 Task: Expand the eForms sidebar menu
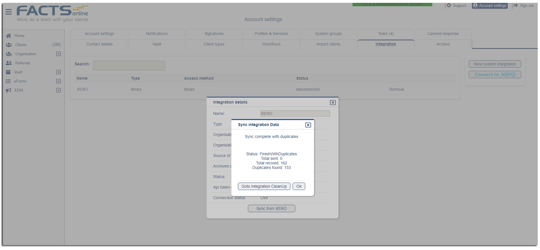click(x=58, y=81)
